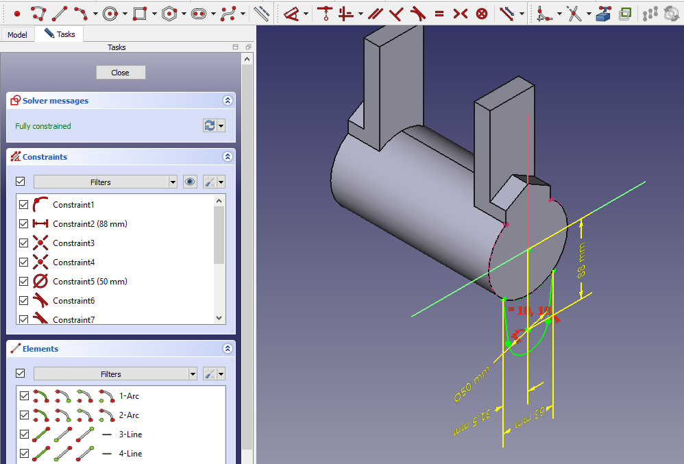Select the Create Line tool
The image size is (684, 464).
[x=60, y=13]
